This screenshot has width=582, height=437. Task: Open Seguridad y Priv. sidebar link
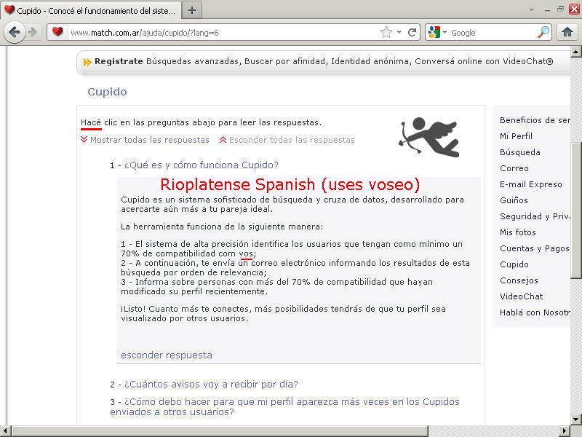point(535,216)
